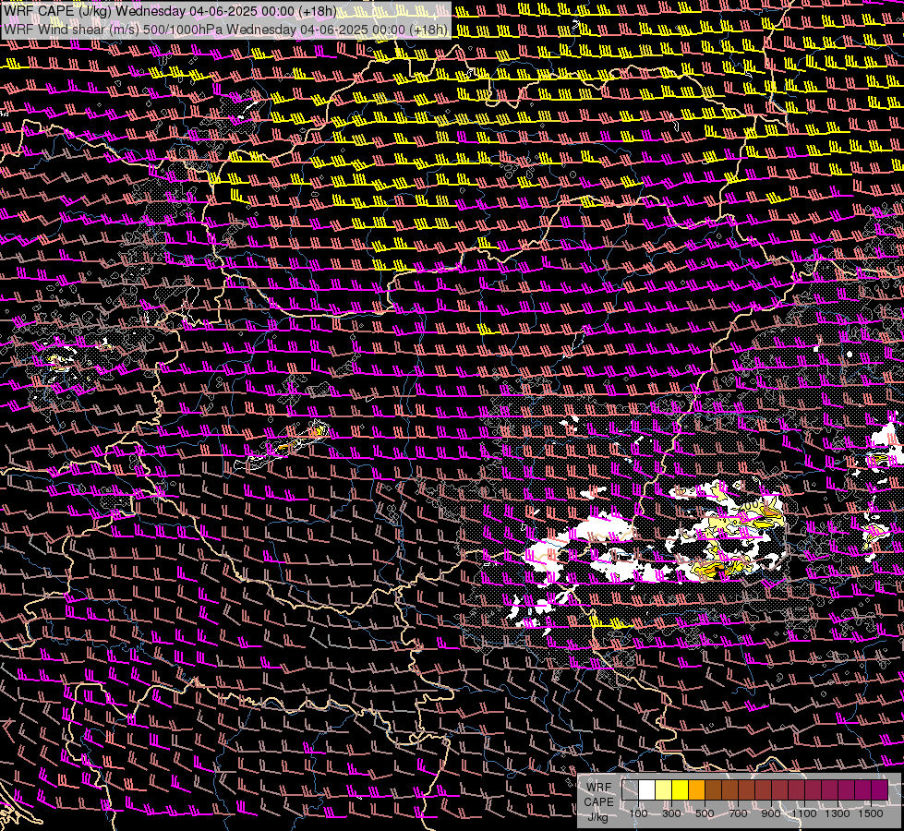Click the bright yellow 300 J/kg legend swatch
The height and width of the screenshot is (831, 904).
[x=681, y=790]
